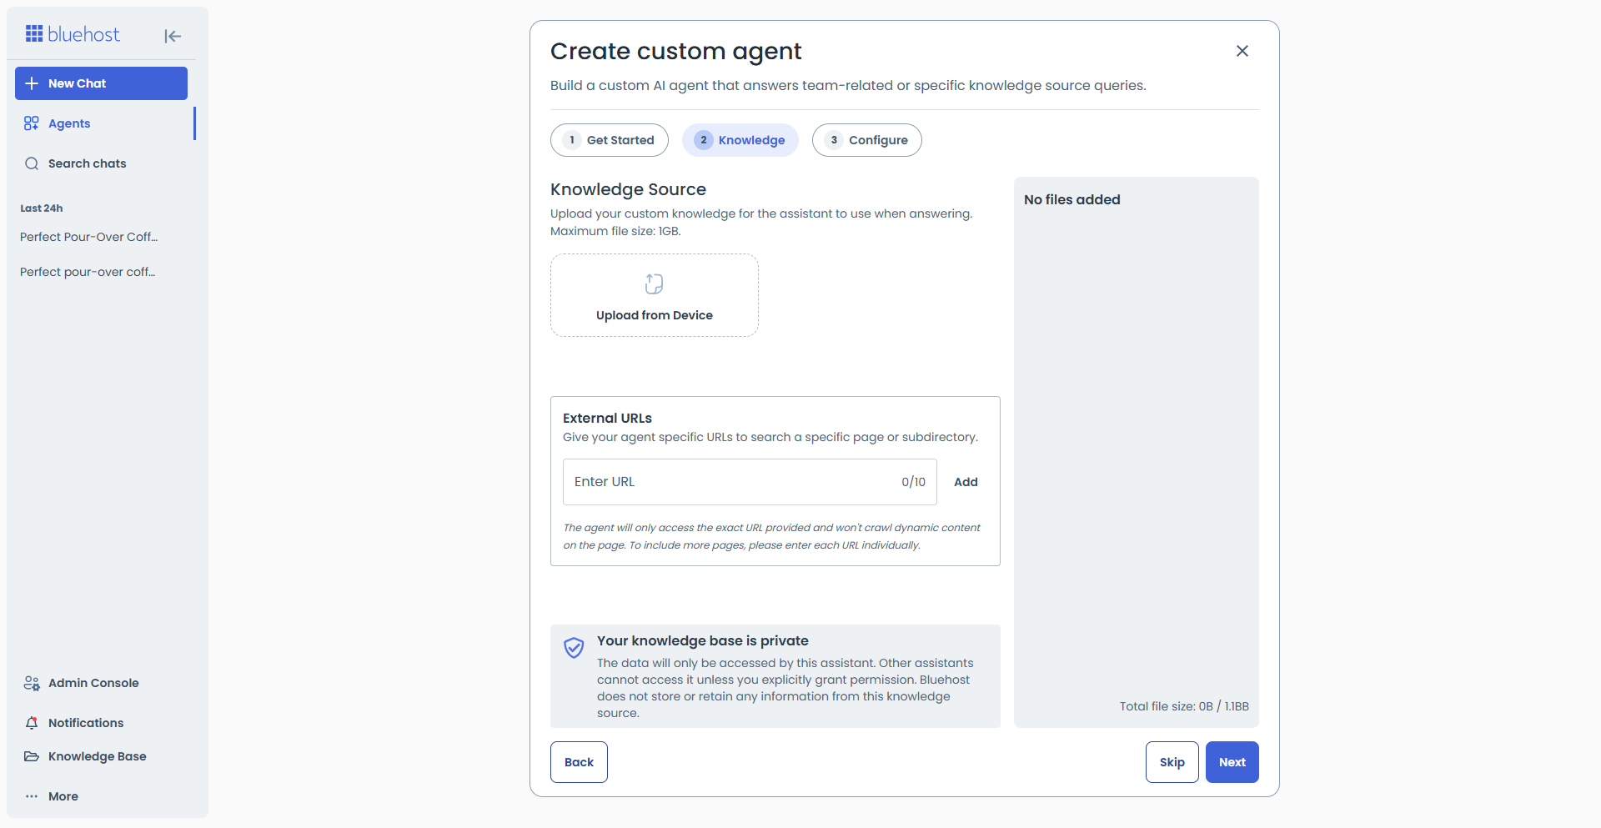Click the 'Knowledge Source' heading

click(x=628, y=189)
